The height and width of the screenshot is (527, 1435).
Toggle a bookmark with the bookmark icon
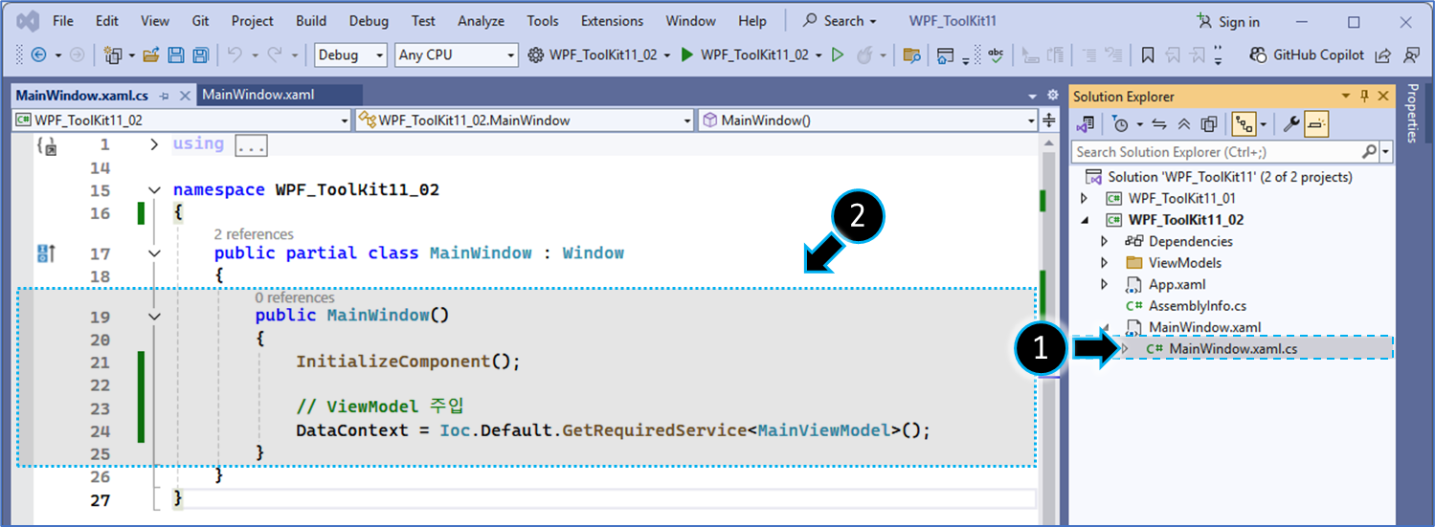pyautogui.click(x=1148, y=55)
